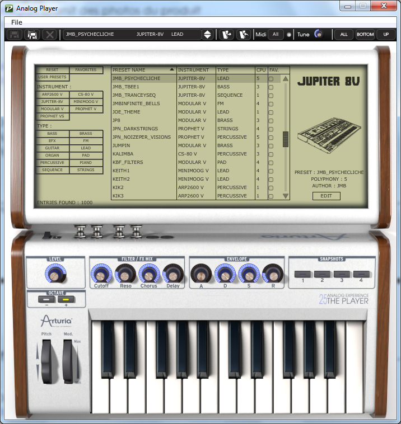Filter by MINIMOOG V instrument
Screen dimensions: 401x424
pyautogui.click(x=86, y=102)
